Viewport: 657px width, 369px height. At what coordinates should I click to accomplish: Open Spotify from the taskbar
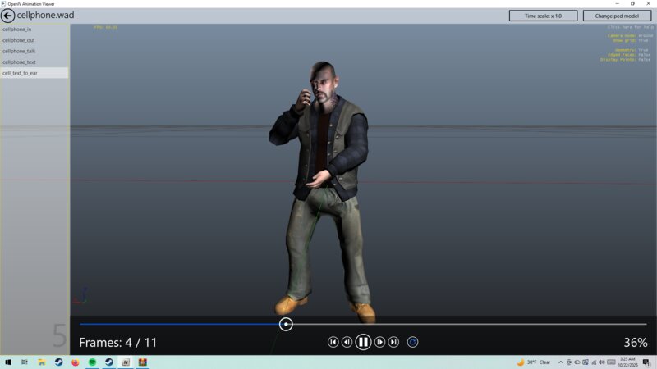click(x=92, y=362)
